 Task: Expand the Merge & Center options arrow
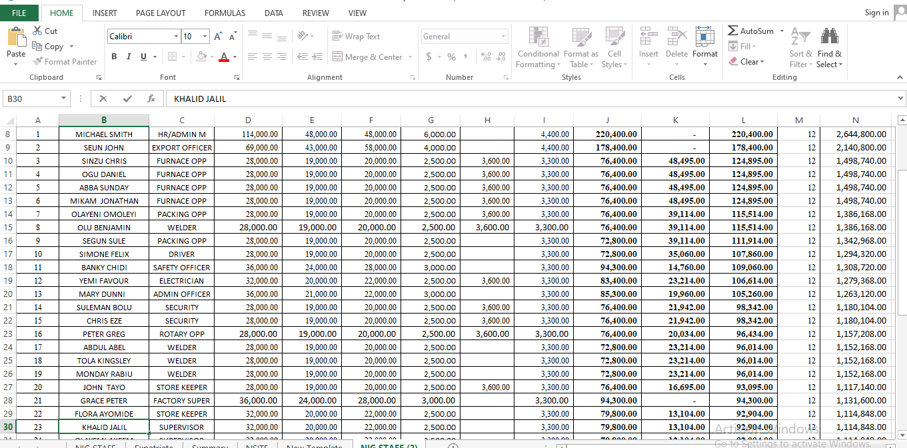pyautogui.click(x=410, y=57)
